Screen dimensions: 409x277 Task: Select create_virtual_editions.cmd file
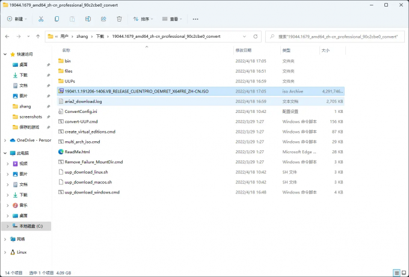click(x=200, y=132)
